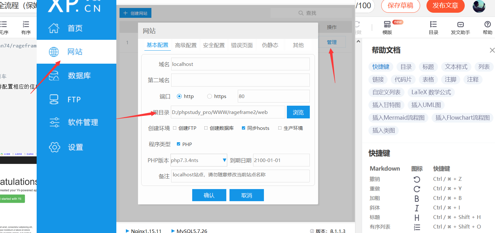This screenshot has height=233, width=495.
Task: Select the 数据库 sidebar icon
Action: 75,75
